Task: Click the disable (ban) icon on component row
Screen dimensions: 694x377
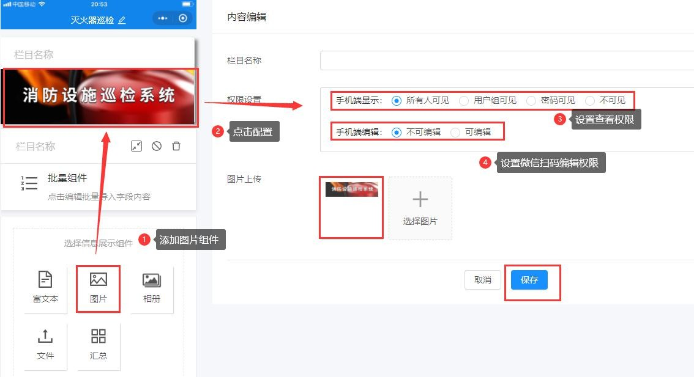Action: tap(156, 146)
